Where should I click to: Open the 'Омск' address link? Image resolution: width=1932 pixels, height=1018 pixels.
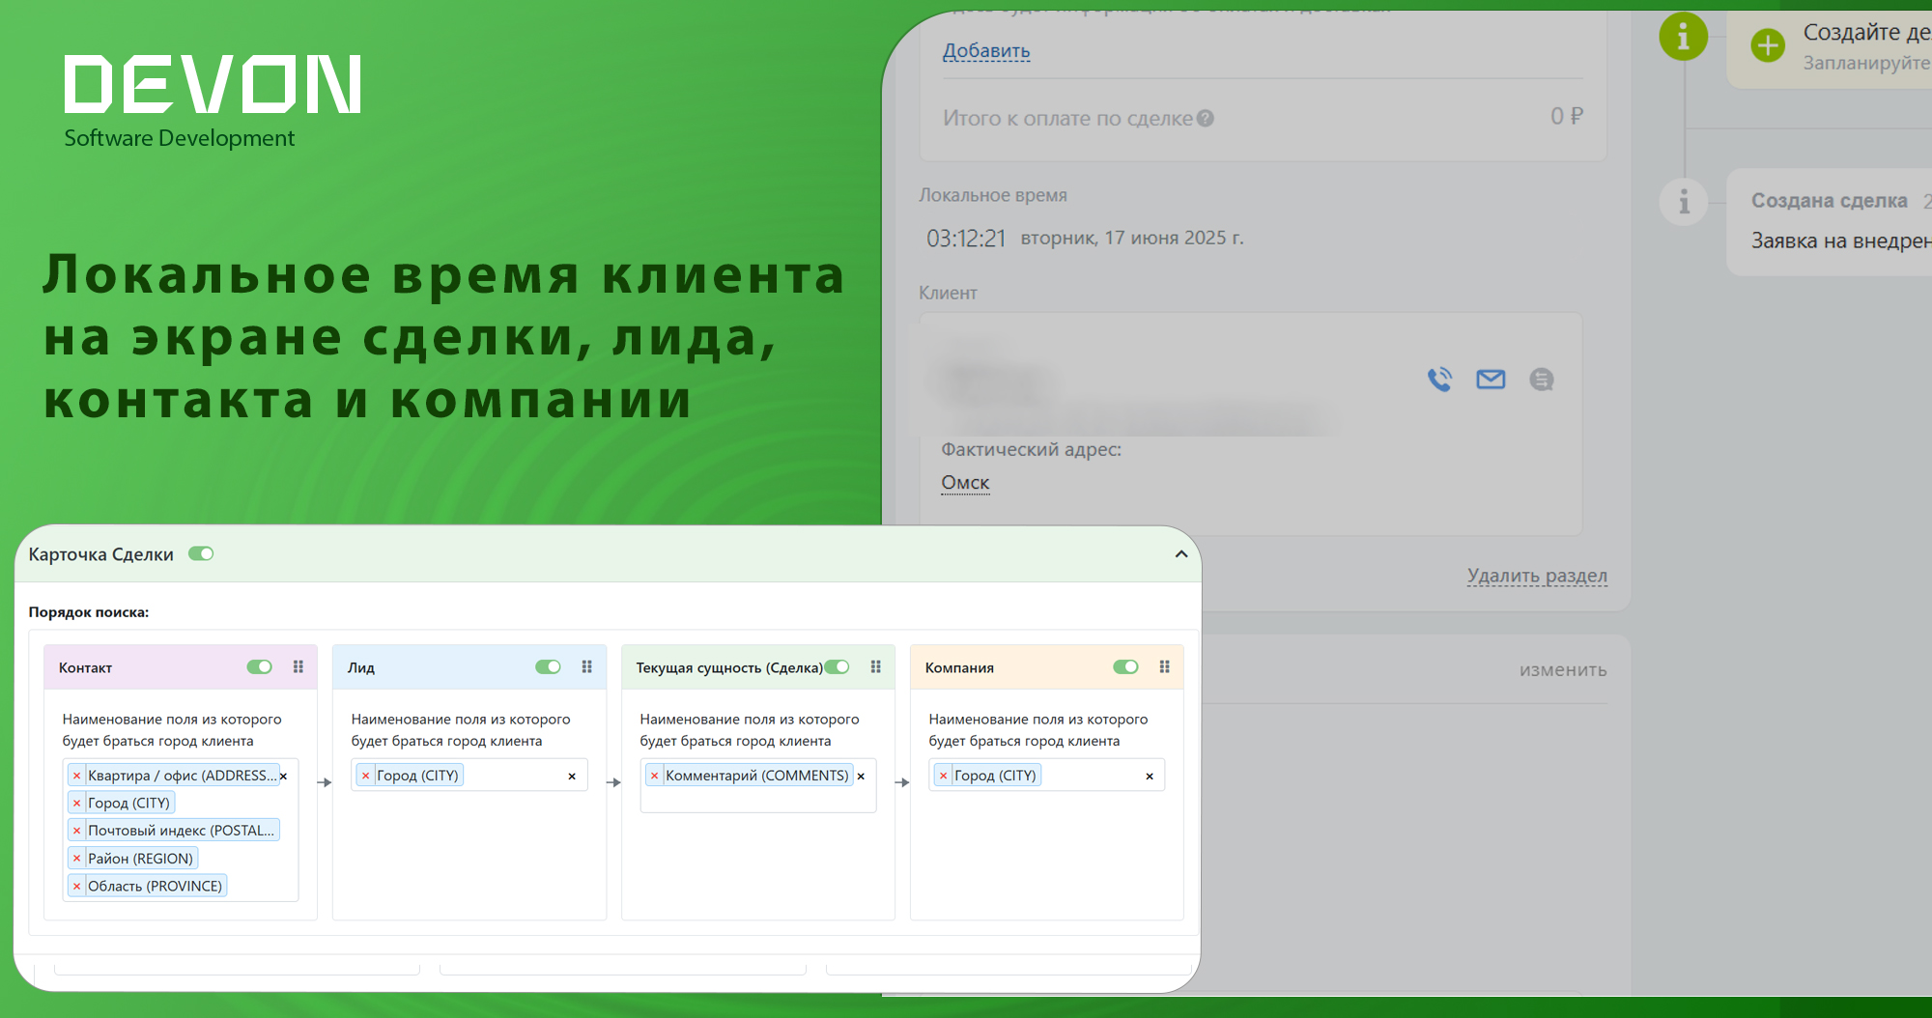pyautogui.click(x=965, y=483)
